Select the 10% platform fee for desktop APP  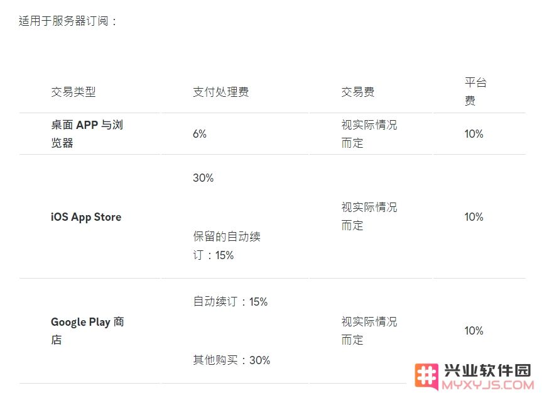pos(474,134)
